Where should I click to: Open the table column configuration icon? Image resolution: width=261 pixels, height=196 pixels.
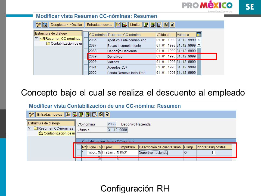[199, 35]
